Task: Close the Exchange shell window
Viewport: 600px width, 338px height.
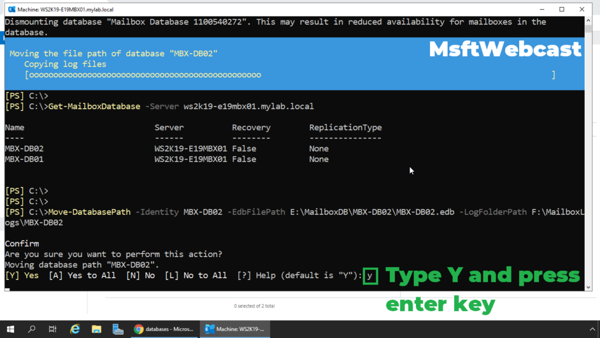Action: point(582,9)
